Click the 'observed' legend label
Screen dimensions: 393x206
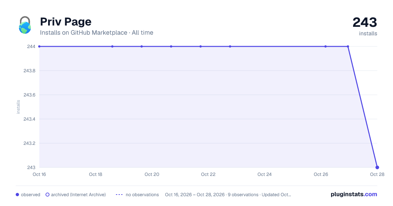[30, 195]
